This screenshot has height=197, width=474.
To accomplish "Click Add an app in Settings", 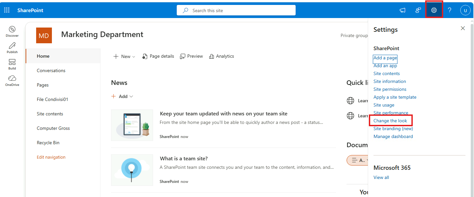I will coord(385,66).
